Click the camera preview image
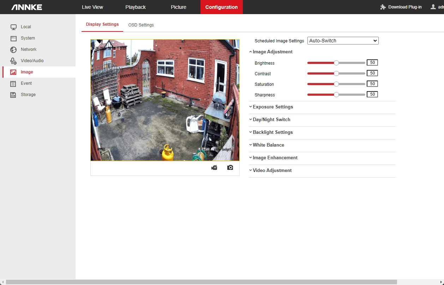Viewport: 444px width, 285px height. pyautogui.click(x=165, y=100)
